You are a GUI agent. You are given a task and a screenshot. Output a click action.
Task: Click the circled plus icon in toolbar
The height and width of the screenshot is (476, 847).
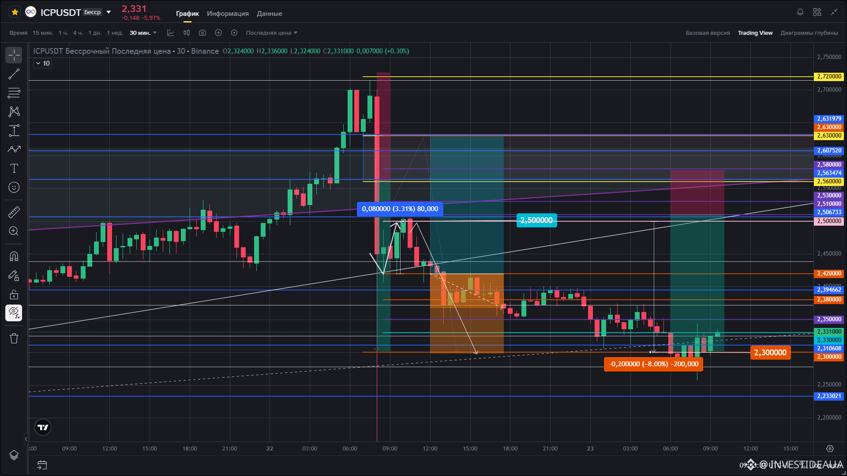pyautogui.click(x=218, y=33)
